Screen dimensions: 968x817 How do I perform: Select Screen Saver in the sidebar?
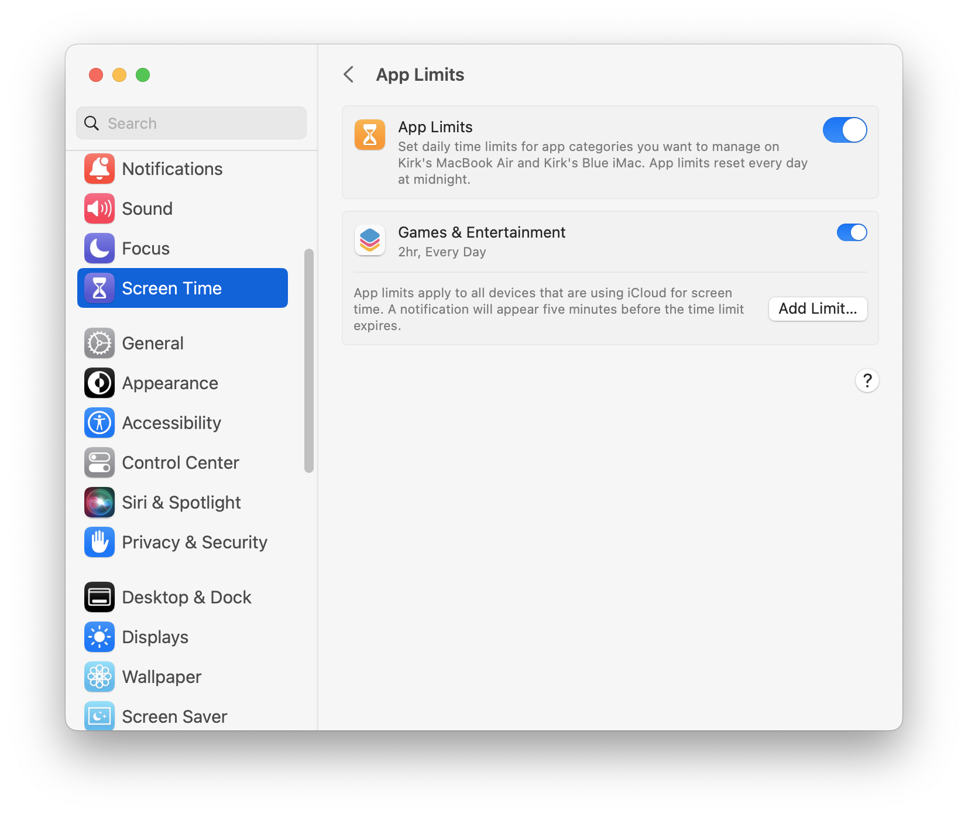pyautogui.click(x=183, y=715)
